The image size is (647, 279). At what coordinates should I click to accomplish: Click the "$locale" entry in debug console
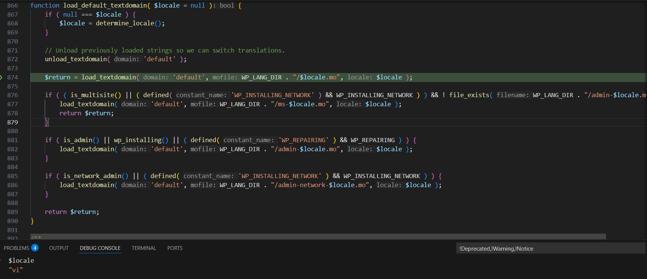coord(21,260)
